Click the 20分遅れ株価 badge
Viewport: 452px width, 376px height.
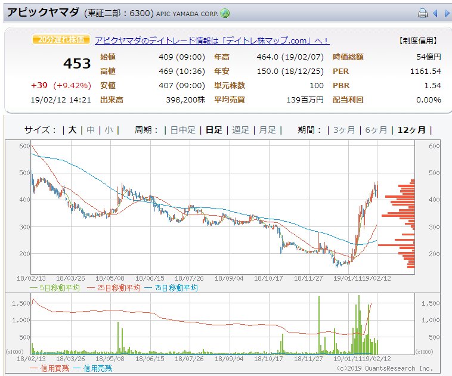pyautogui.click(x=61, y=39)
